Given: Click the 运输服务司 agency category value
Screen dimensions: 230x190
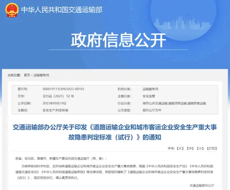Looking at the screenshot, I should 150,89.
